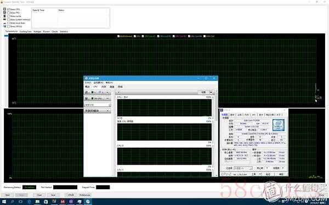Click the CPUID button

[71, 195]
